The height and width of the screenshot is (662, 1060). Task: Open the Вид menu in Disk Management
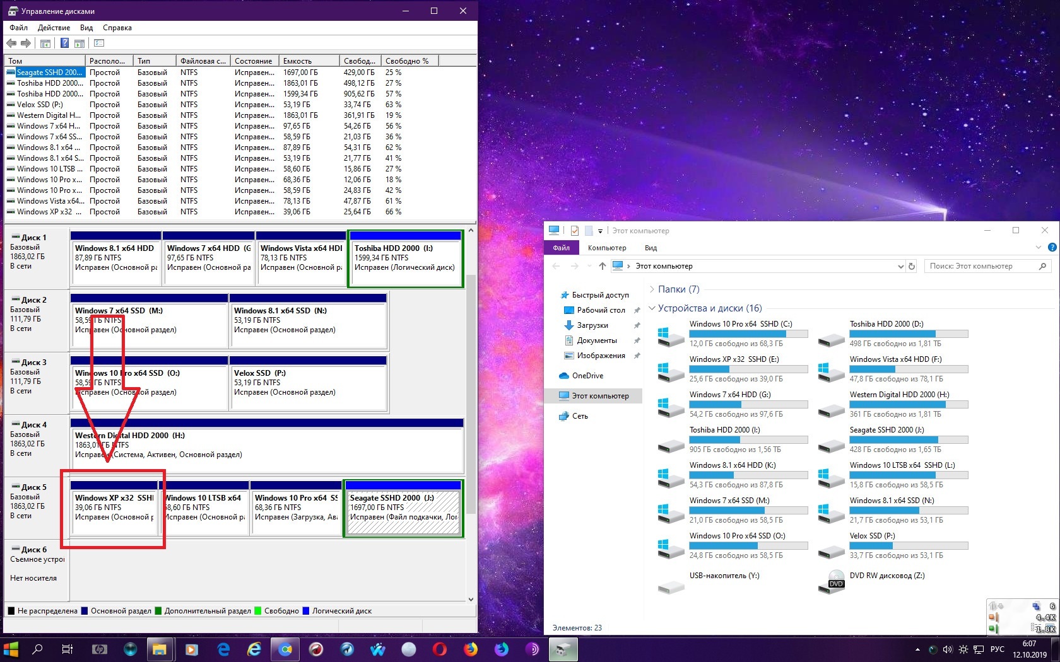pos(86,28)
